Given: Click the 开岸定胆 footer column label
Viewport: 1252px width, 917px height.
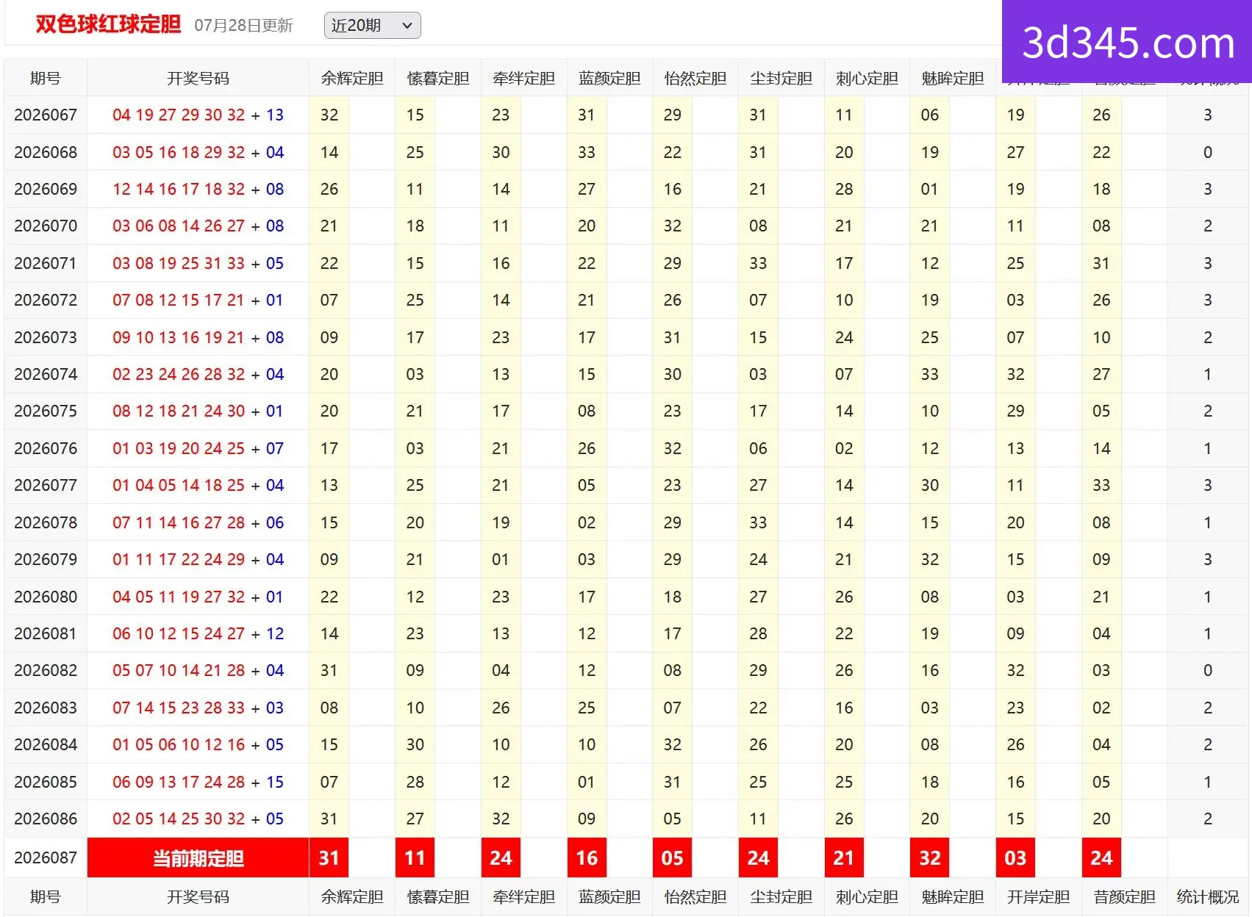Looking at the screenshot, I should [x=1038, y=897].
